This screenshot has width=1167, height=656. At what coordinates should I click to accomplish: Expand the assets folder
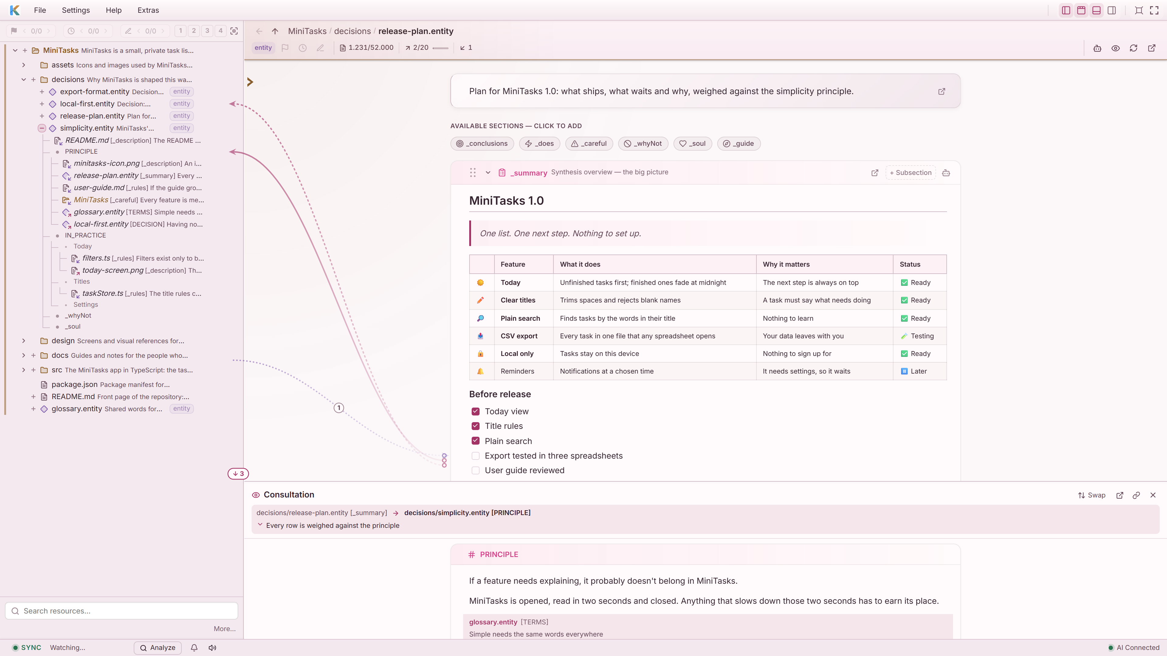(24, 65)
